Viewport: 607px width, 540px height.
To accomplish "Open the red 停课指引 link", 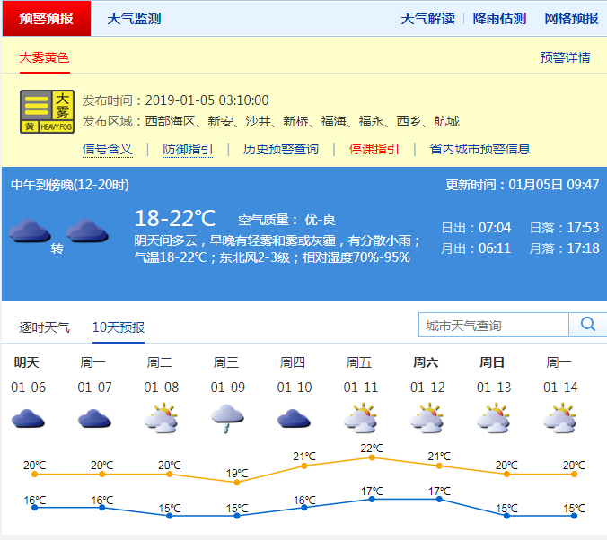I will click(x=374, y=149).
